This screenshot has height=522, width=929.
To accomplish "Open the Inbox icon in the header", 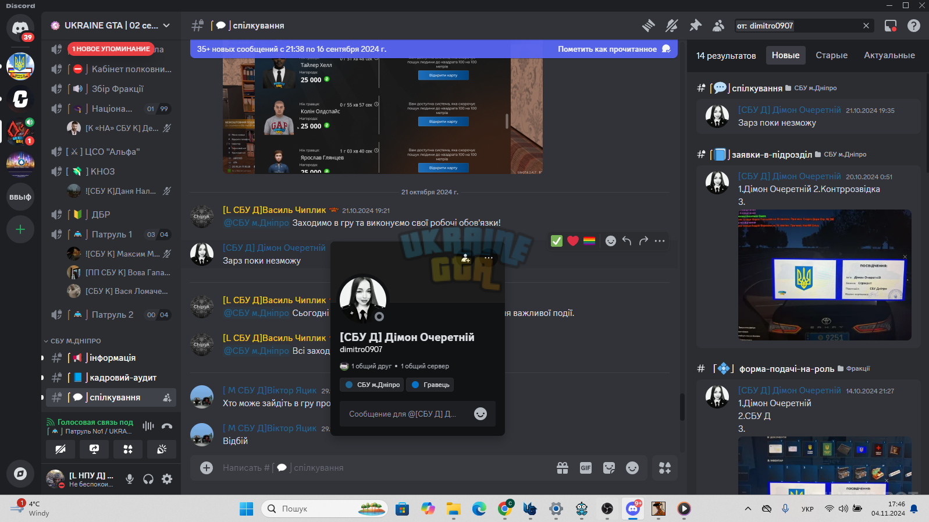I will 891,26.
